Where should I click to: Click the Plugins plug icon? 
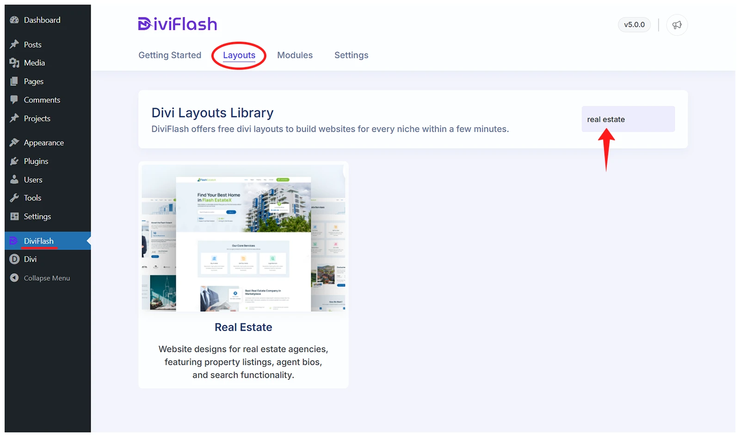click(x=14, y=161)
